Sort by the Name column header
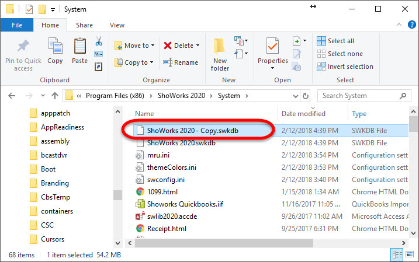This screenshot has height=262, width=419. (x=144, y=114)
